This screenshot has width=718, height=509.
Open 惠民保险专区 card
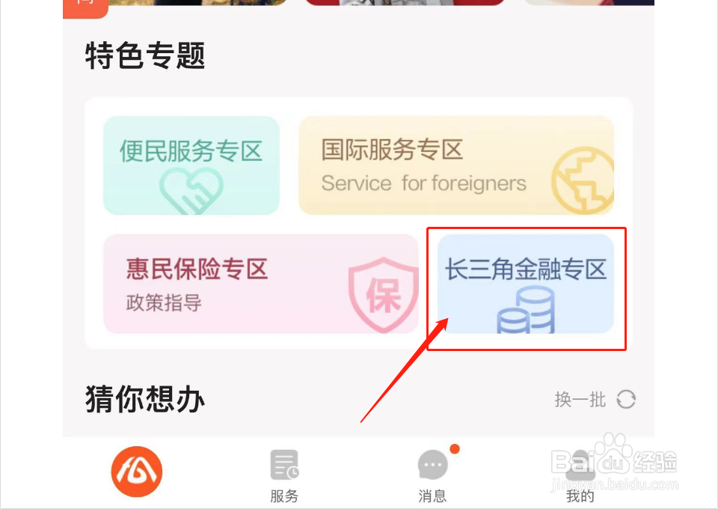[x=261, y=284]
